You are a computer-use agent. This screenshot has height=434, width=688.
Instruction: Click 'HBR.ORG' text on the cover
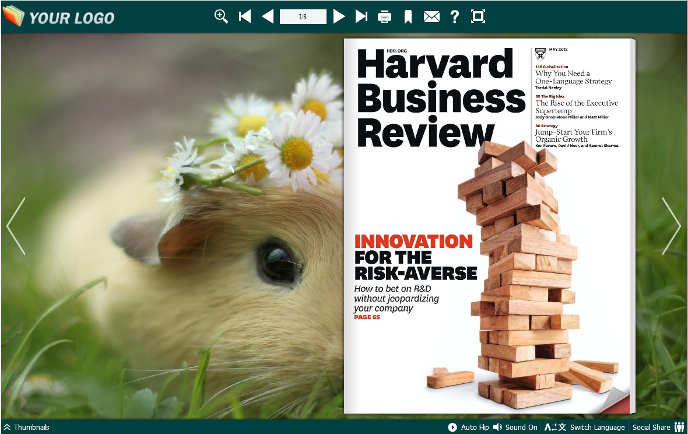pyautogui.click(x=396, y=51)
